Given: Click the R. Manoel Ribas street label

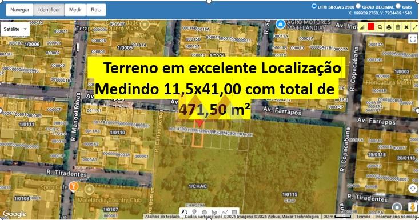Looking at the screenshot, I should 76,117.
